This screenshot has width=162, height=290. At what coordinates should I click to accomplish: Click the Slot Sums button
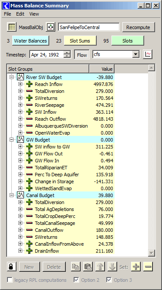(x=80, y=41)
